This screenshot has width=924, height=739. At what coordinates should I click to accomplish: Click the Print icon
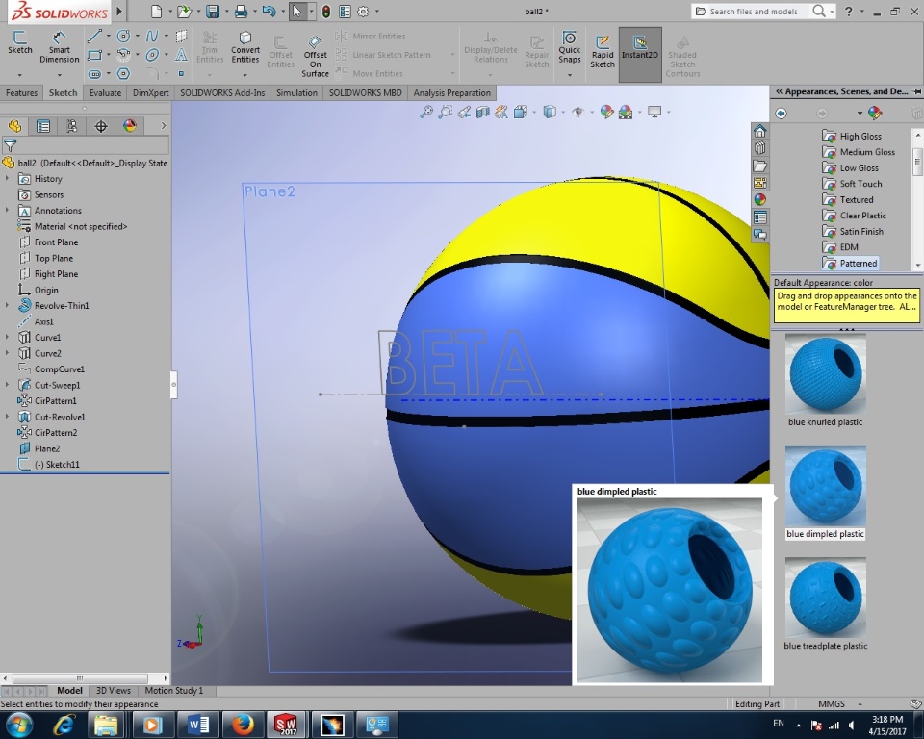[241, 12]
